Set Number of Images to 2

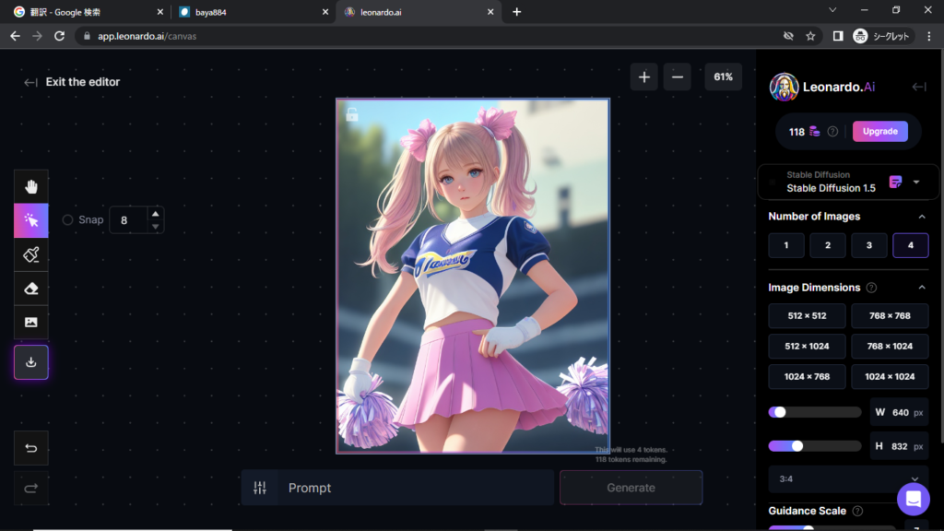tap(828, 245)
